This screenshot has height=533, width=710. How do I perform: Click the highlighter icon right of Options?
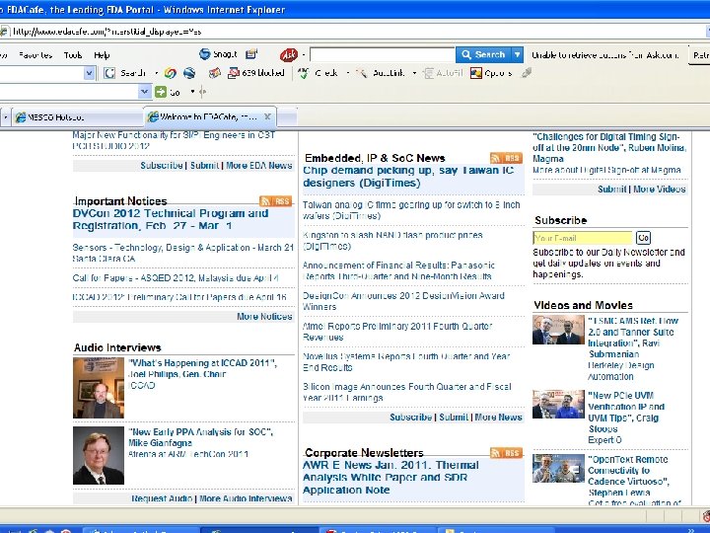[526, 73]
